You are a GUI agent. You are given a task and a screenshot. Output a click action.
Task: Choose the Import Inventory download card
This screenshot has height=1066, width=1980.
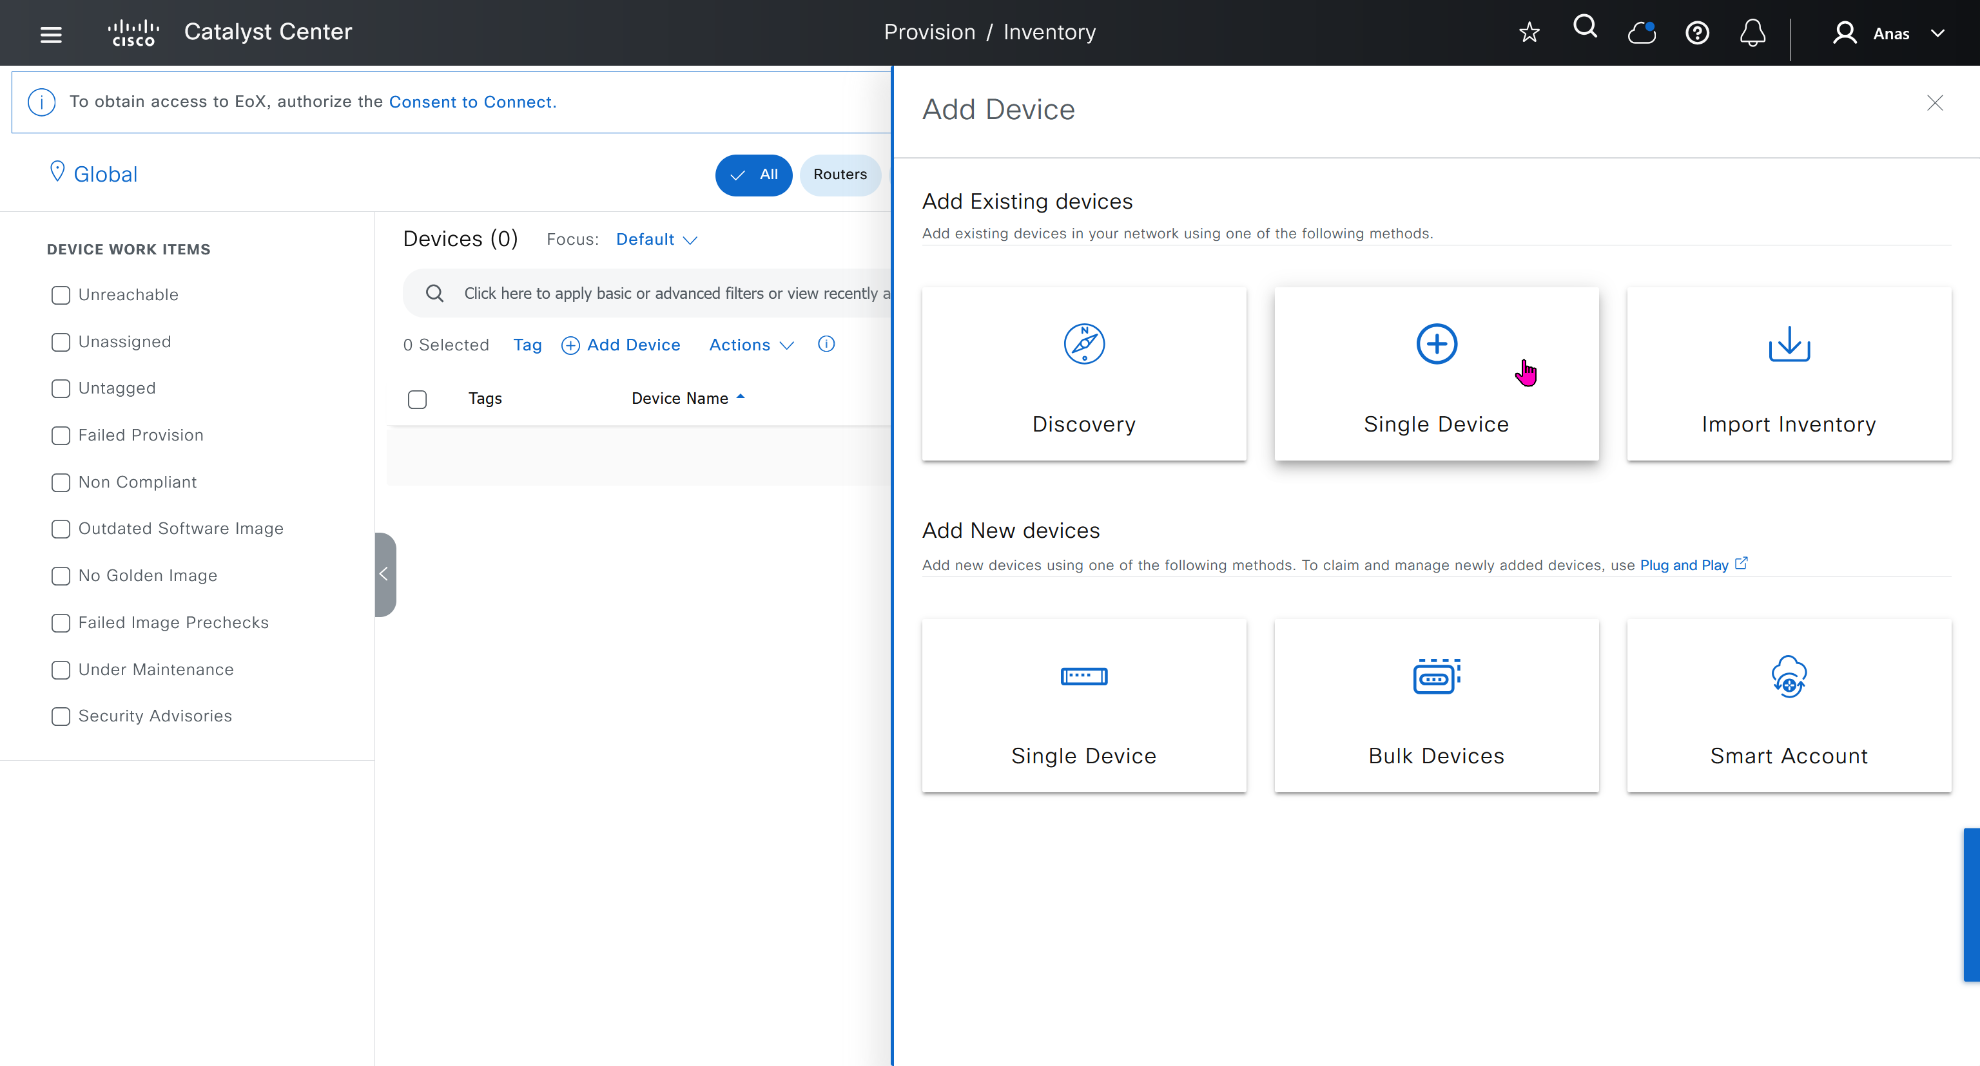tap(1788, 373)
